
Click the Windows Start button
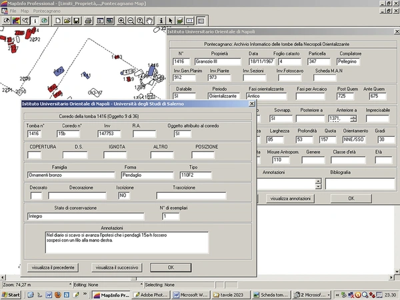11,294
